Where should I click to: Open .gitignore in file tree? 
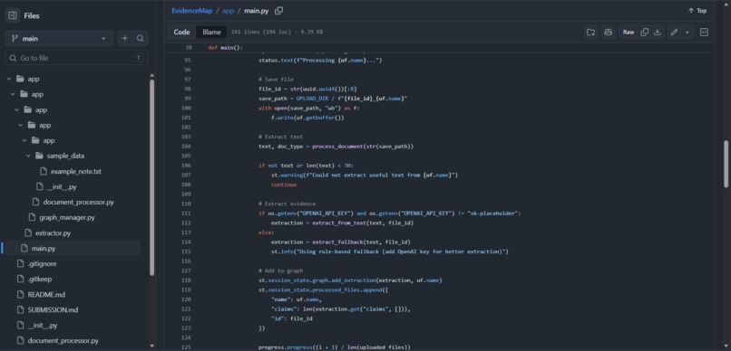coord(42,263)
